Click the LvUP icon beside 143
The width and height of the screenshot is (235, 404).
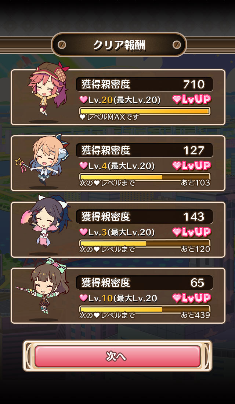pos(192,232)
